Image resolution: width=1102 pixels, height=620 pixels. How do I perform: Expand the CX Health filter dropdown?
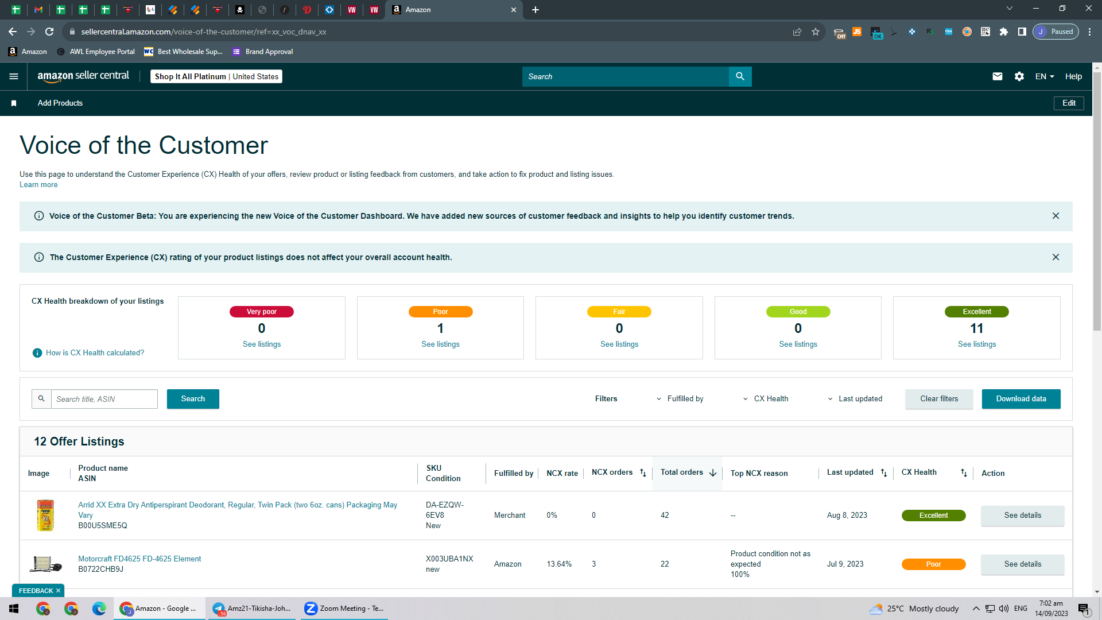pyautogui.click(x=766, y=399)
